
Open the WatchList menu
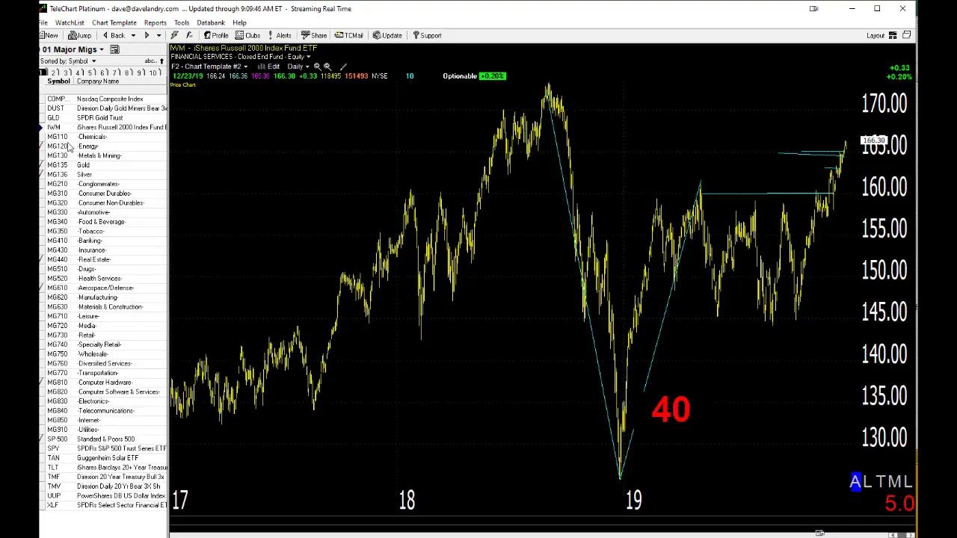point(70,22)
